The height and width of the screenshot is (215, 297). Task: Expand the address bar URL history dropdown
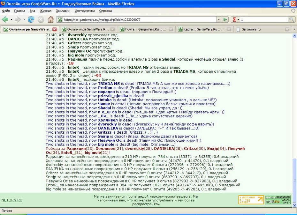tap(219, 19)
